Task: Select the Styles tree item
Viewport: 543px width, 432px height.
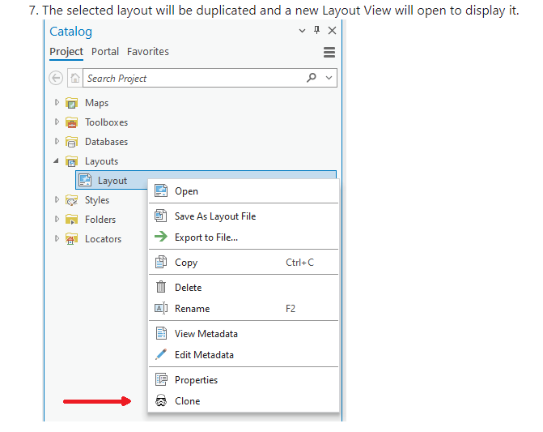Action: click(x=97, y=200)
